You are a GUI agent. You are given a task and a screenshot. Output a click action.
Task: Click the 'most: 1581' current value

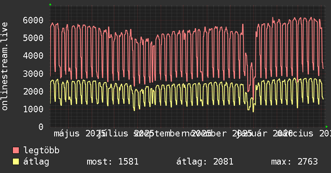point(112,162)
